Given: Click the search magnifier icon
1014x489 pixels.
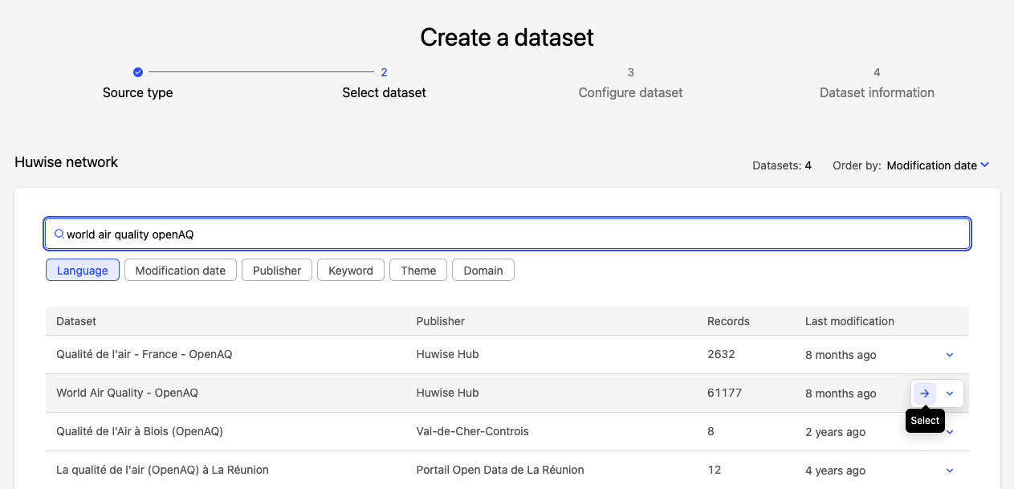Looking at the screenshot, I should pyautogui.click(x=59, y=234).
